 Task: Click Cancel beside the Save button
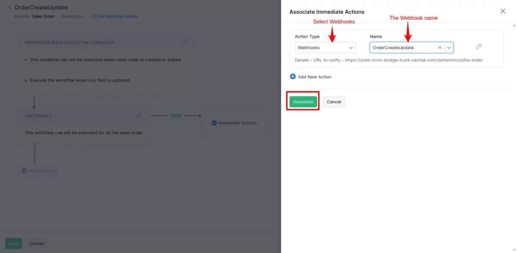coord(36,243)
